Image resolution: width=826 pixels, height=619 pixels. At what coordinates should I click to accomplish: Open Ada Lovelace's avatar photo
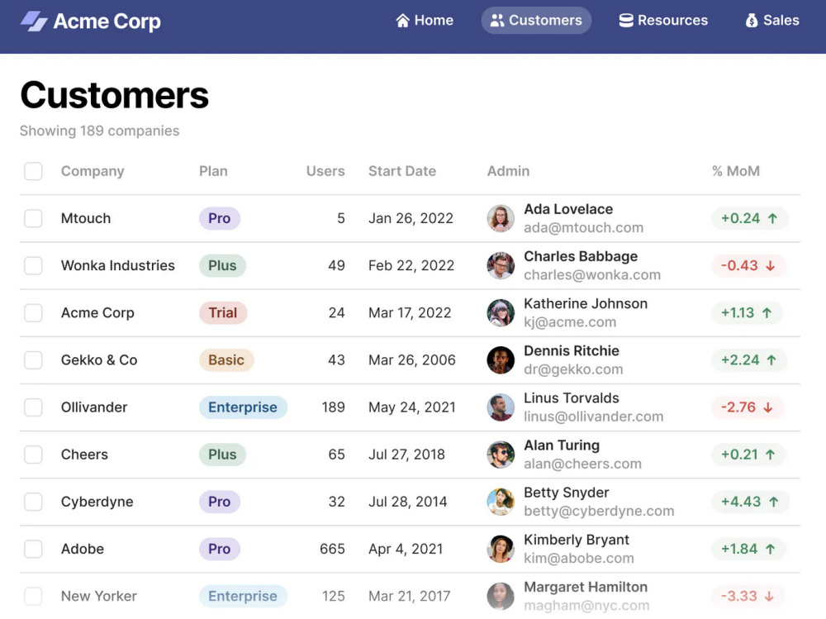click(x=501, y=218)
